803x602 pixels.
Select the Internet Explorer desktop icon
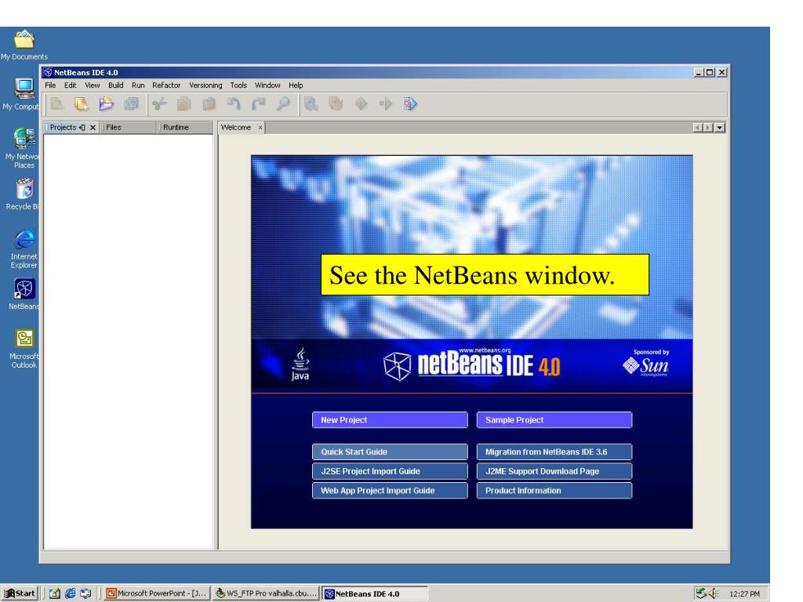(x=24, y=248)
